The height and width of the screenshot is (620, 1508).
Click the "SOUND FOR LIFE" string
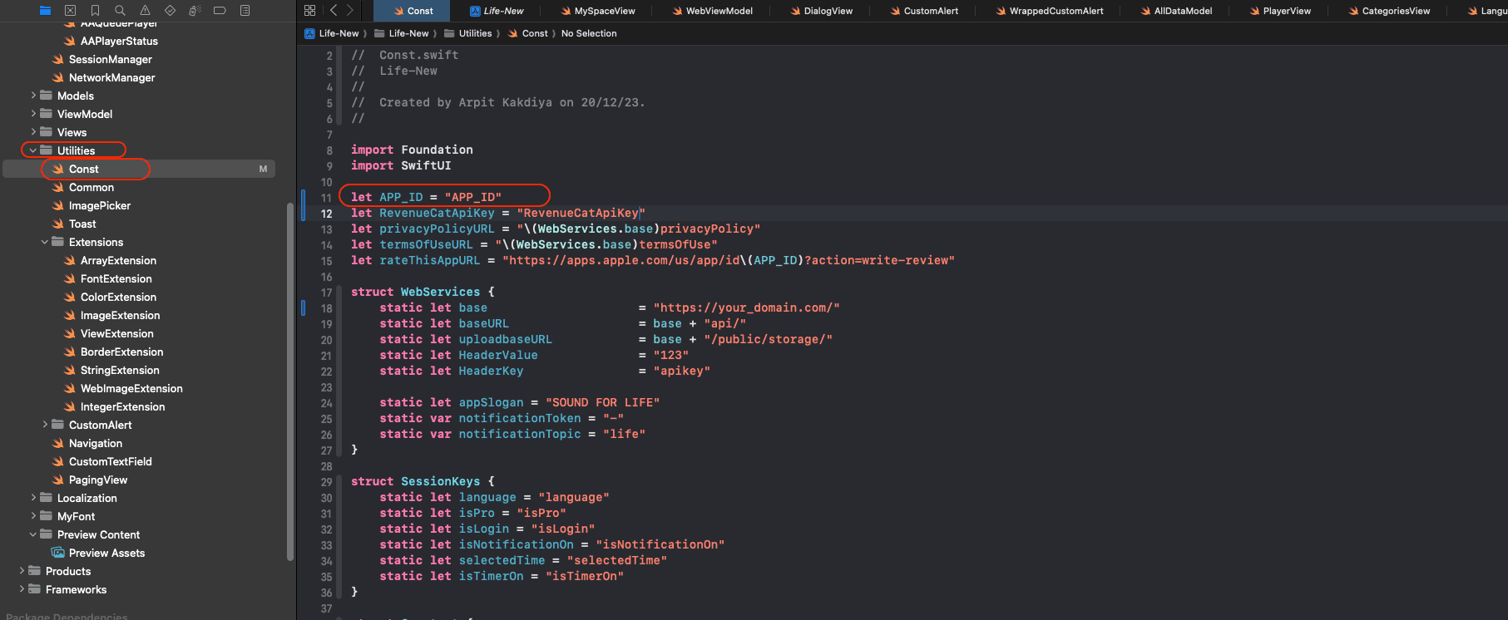click(602, 402)
